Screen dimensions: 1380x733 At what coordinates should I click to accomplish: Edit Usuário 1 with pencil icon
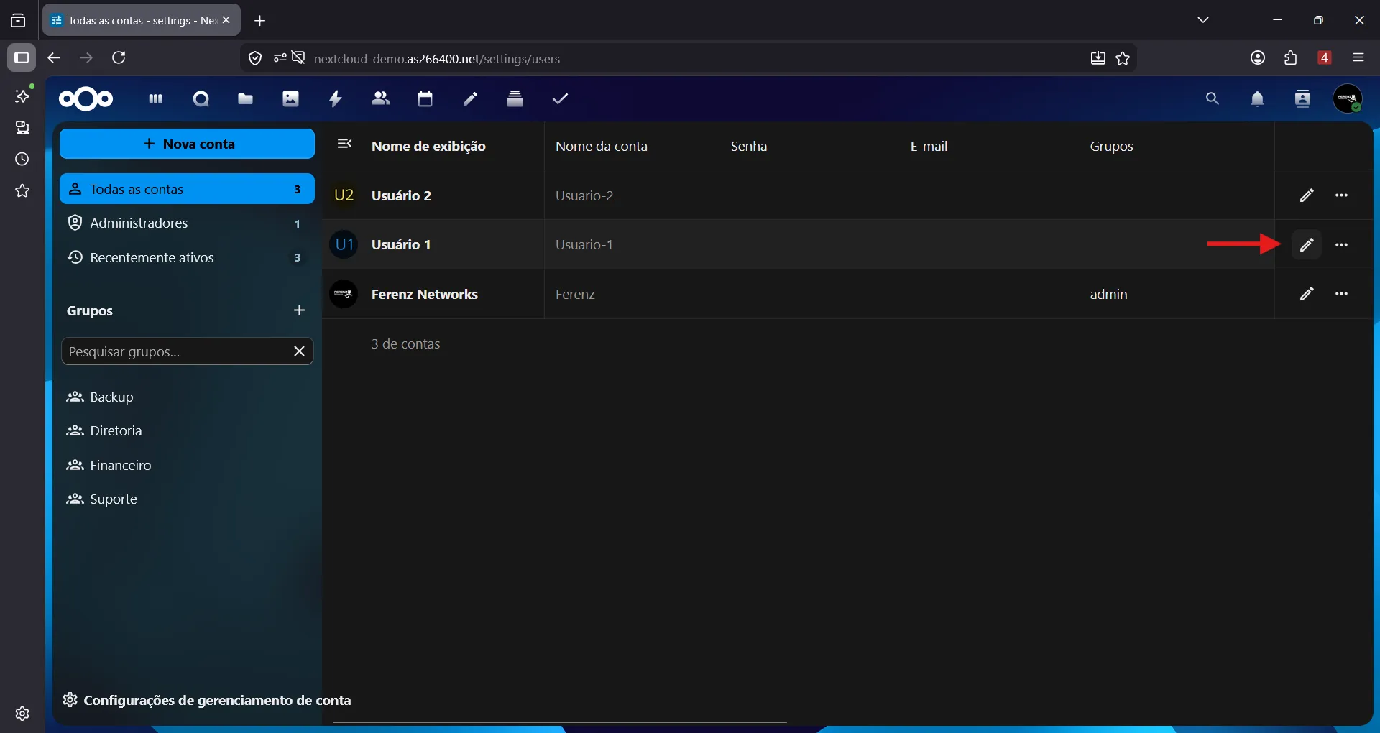pos(1307,245)
